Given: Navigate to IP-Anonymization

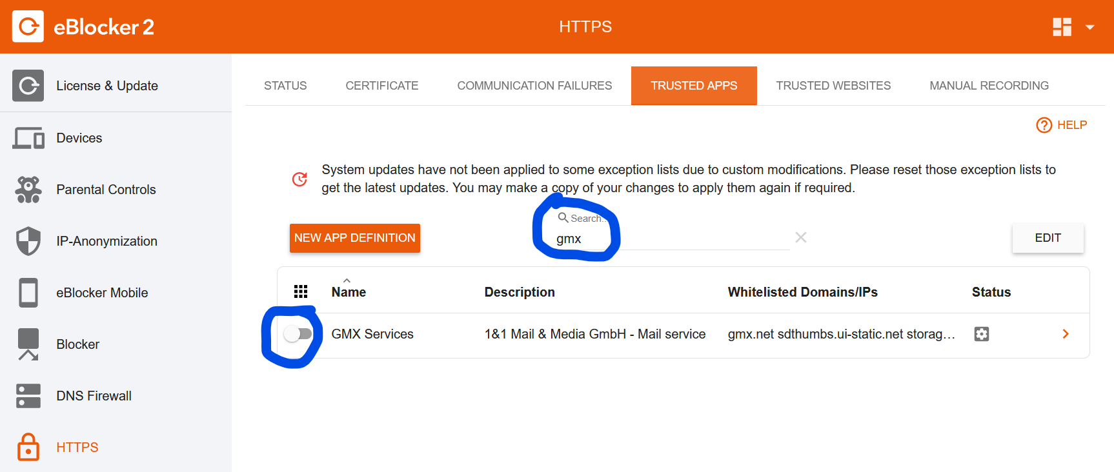Looking at the screenshot, I should tap(107, 241).
